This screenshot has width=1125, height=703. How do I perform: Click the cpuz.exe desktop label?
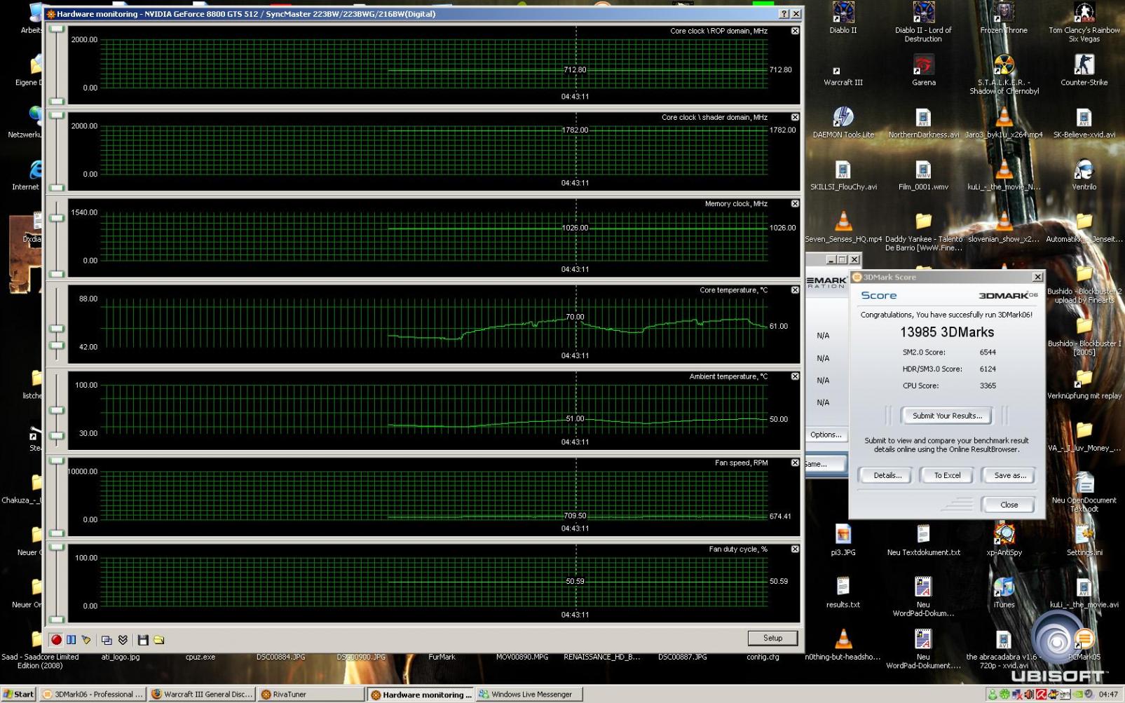pos(200,657)
